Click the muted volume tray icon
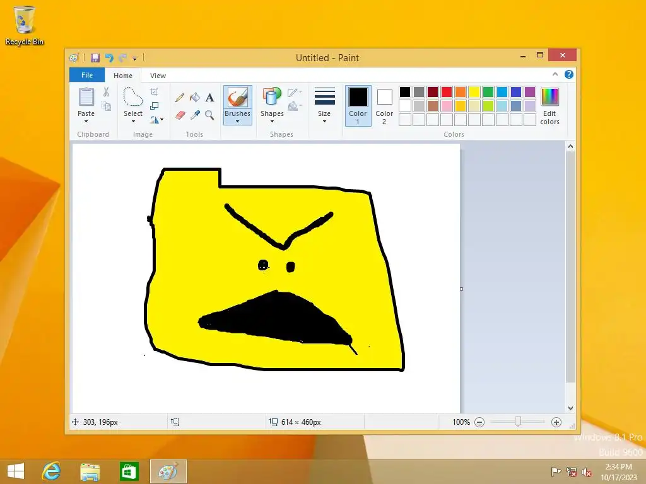The image size is (646, 484). point(587,472)
